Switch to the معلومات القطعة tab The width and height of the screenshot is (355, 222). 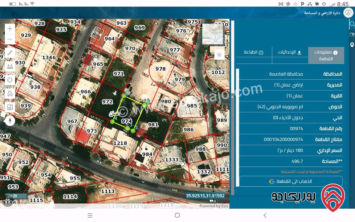[326, 55]
